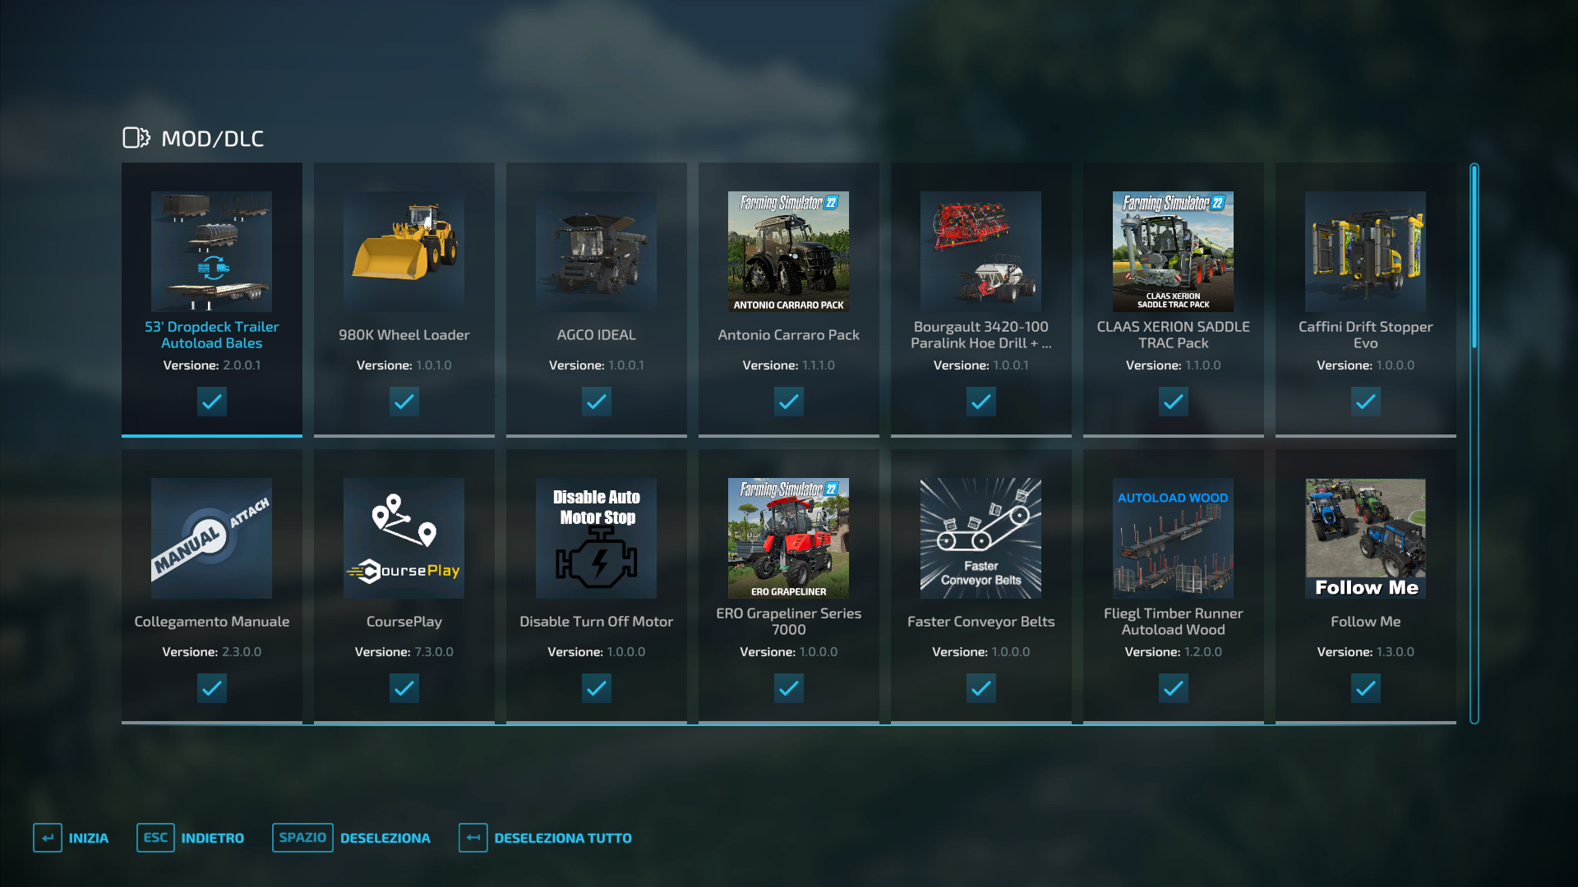Viewport: 1578px width, 887px height.
Task: Click the Faster Conveyor Belts icon
Action: (980, 538)
